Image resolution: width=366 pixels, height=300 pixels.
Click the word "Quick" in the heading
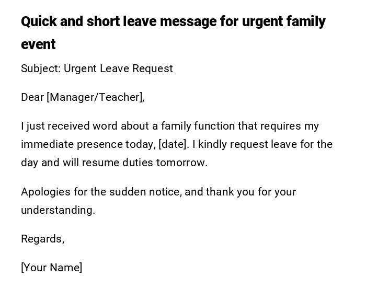39,22
